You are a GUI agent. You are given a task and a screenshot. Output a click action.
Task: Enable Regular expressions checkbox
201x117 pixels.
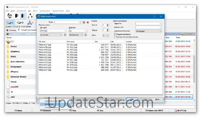coord(115,34)
